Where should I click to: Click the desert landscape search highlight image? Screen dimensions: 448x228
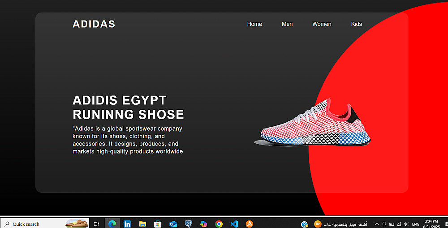(77, 224)
